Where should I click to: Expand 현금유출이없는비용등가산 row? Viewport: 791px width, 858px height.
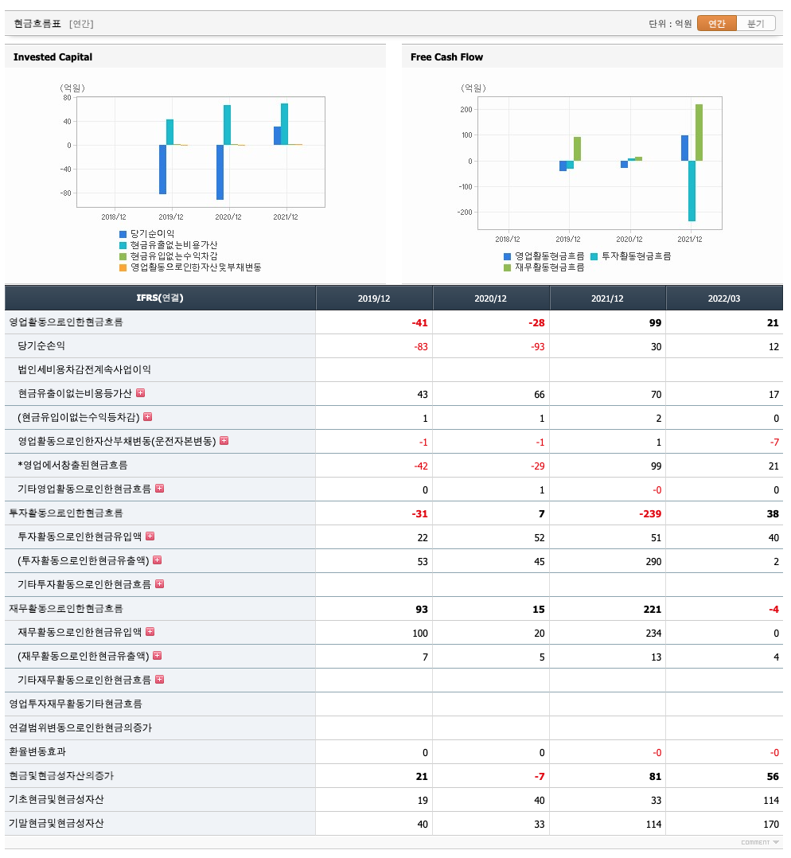pos(141,393)
